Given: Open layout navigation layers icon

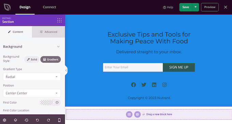Looking at the screenshot, I should tap(15, 120).
